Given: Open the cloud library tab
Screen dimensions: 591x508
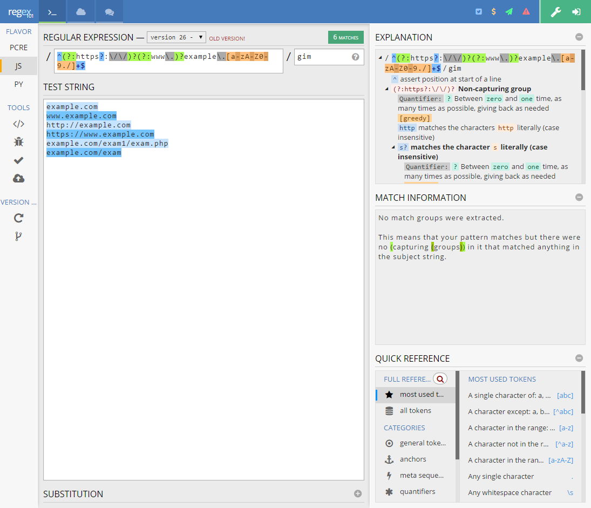Looking at the screenshot, I should [x=80, y=12].
